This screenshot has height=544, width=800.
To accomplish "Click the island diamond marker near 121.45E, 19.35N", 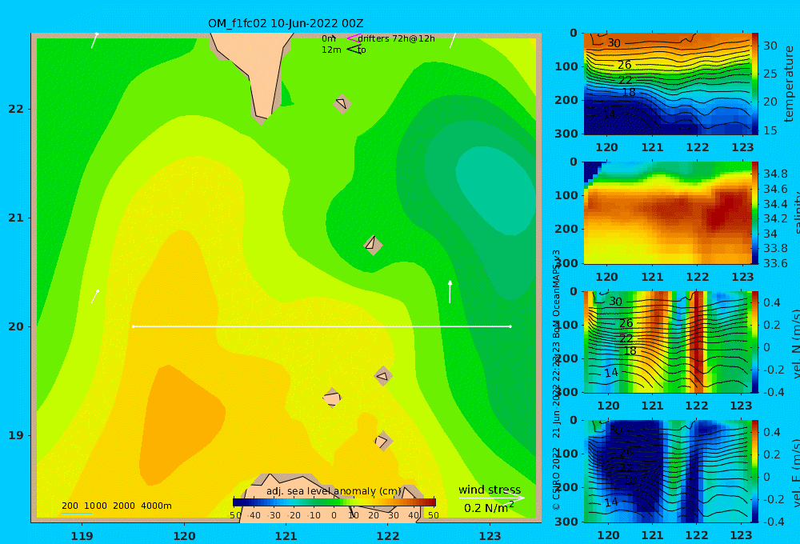I will click(x=332, y=398).
